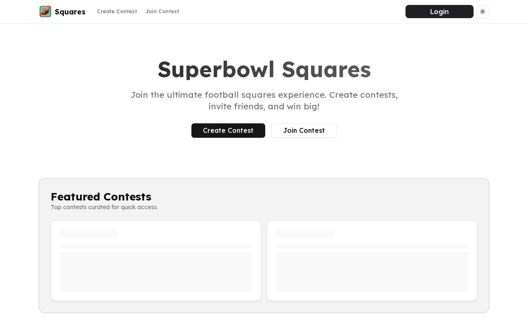Click the Superbowl Squares main heading
The width and height of the screenshot is (528, 330).
[x=264, y=69]
